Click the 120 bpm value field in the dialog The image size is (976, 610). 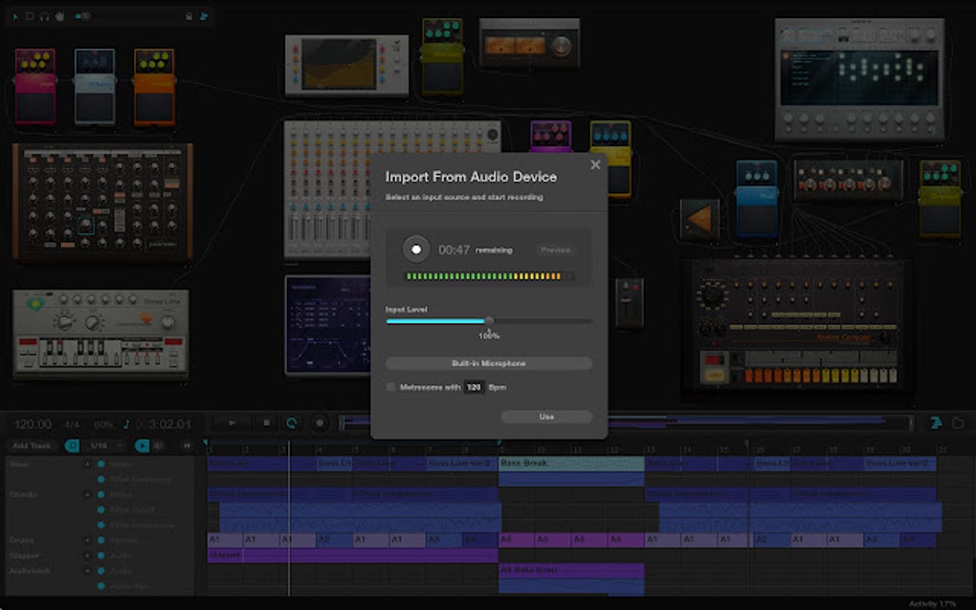pos(472,387)
